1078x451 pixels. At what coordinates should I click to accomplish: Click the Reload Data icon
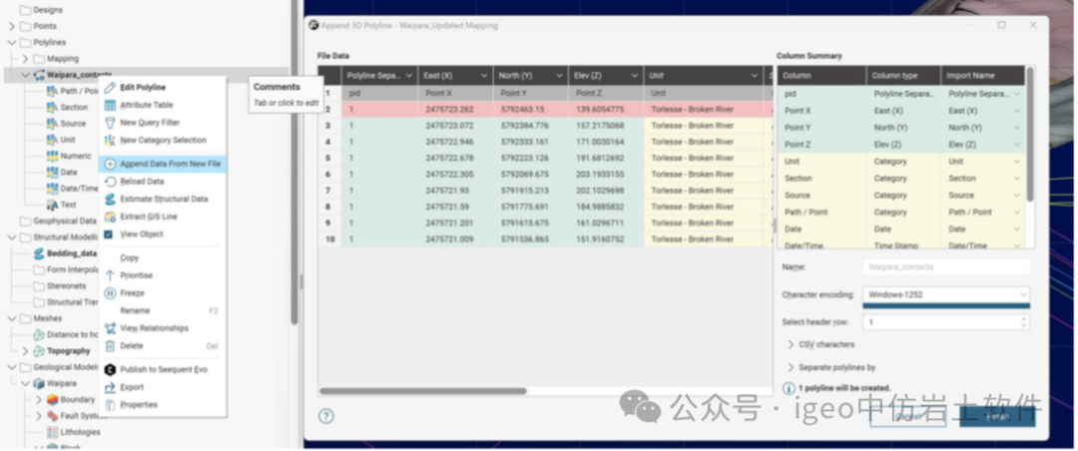point(110,182)
